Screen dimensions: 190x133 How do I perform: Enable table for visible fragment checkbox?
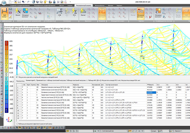pos(17,124)
